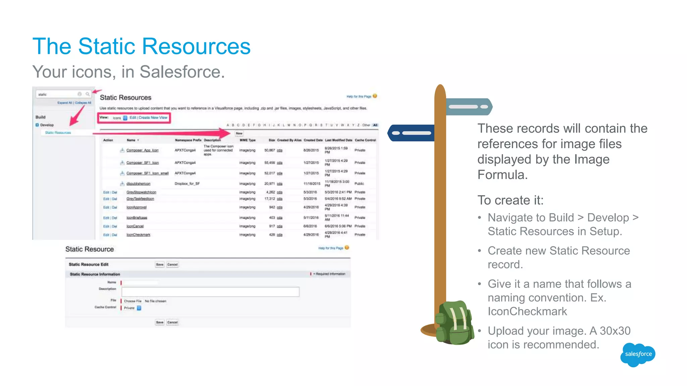
Task: Click the download icon beside dbpublishericon
Action: pyautogui.click(x=122, y=184)
